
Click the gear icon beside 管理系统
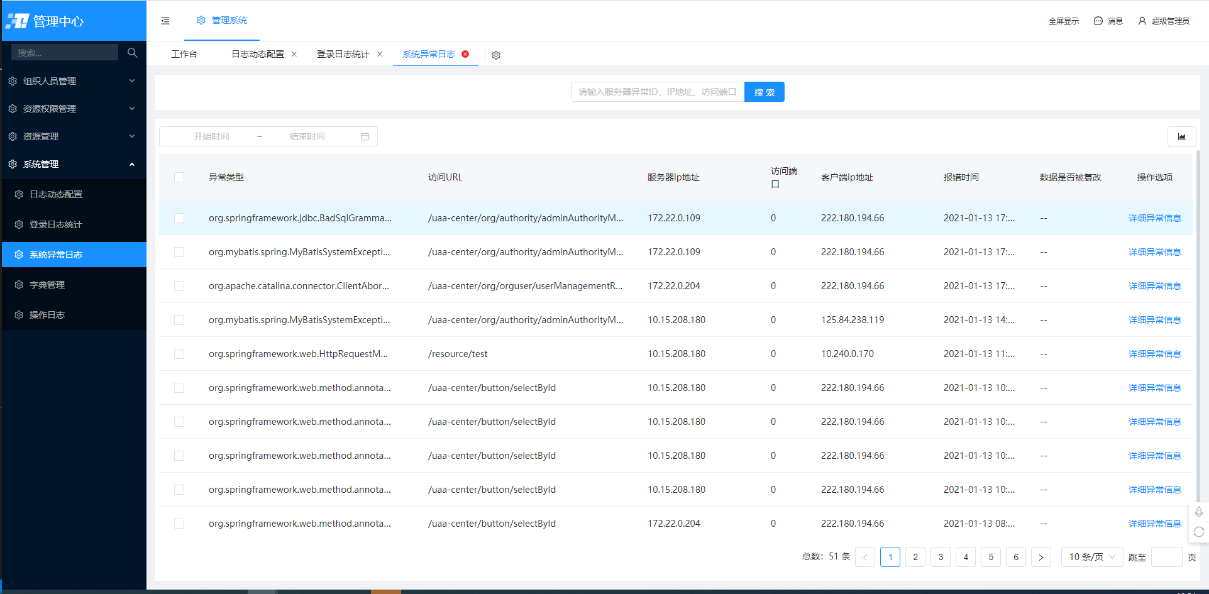[x=201, y=20]
